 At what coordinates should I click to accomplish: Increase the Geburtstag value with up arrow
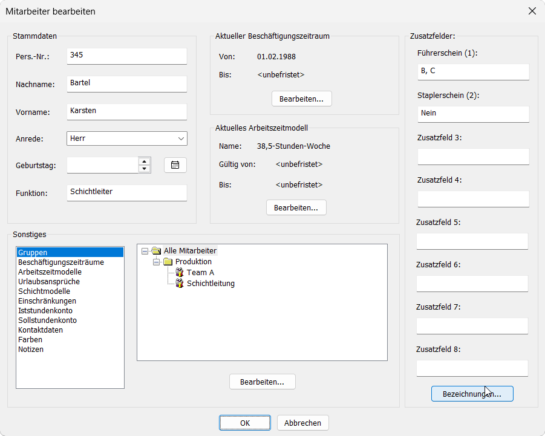click(144, 161)
